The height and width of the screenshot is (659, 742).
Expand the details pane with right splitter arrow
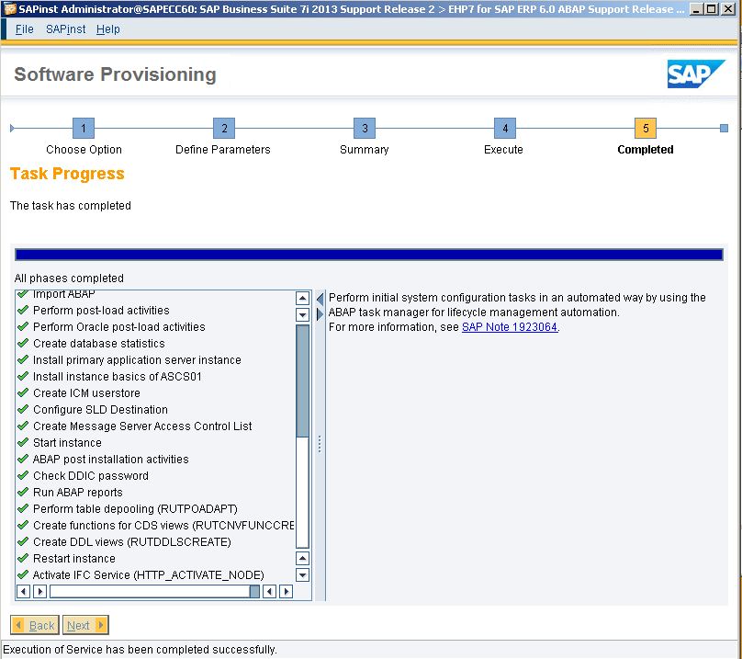pos(320,314)
